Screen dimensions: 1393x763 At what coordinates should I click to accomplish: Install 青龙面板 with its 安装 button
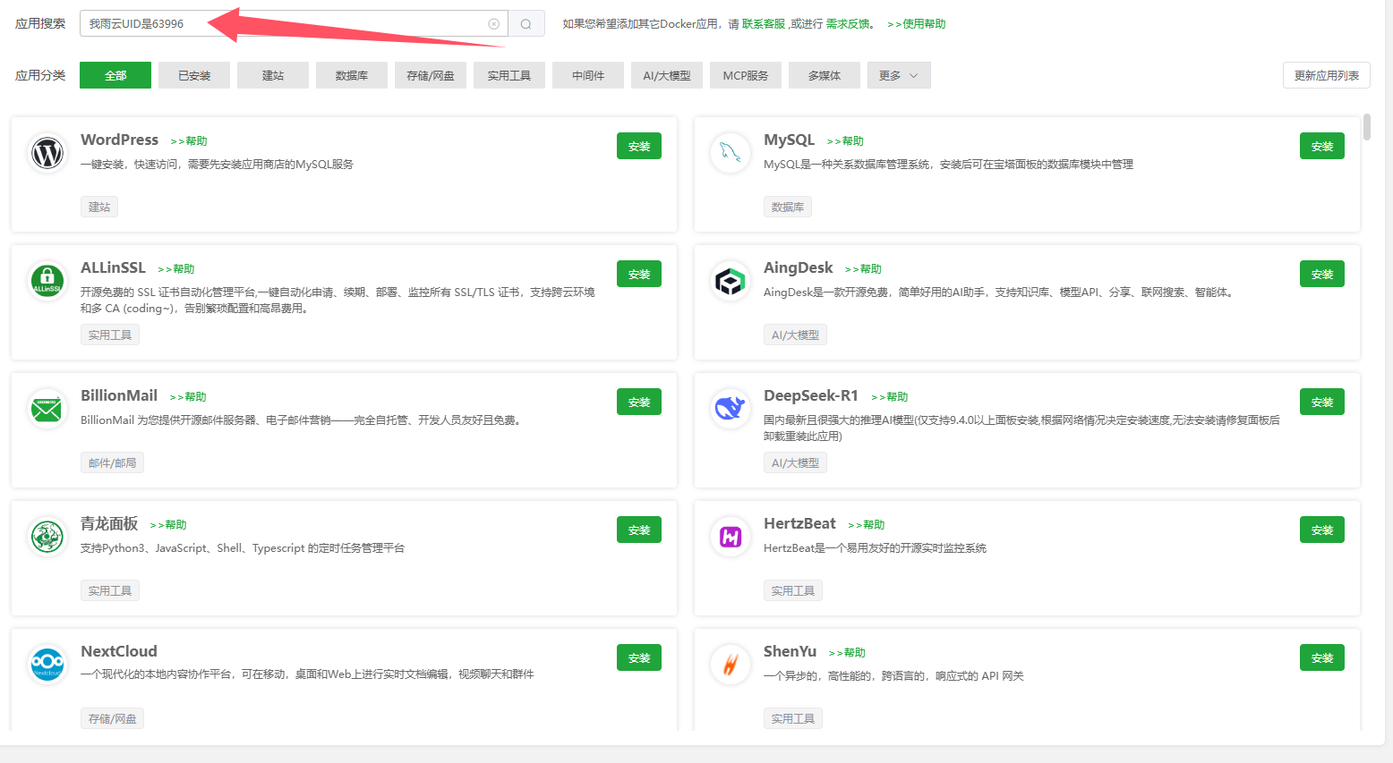(x=639, y=530)
